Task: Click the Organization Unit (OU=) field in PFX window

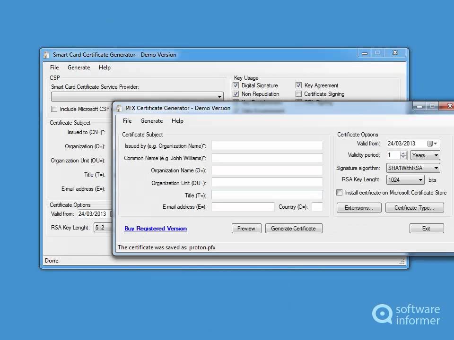Action: click(267, 183)
